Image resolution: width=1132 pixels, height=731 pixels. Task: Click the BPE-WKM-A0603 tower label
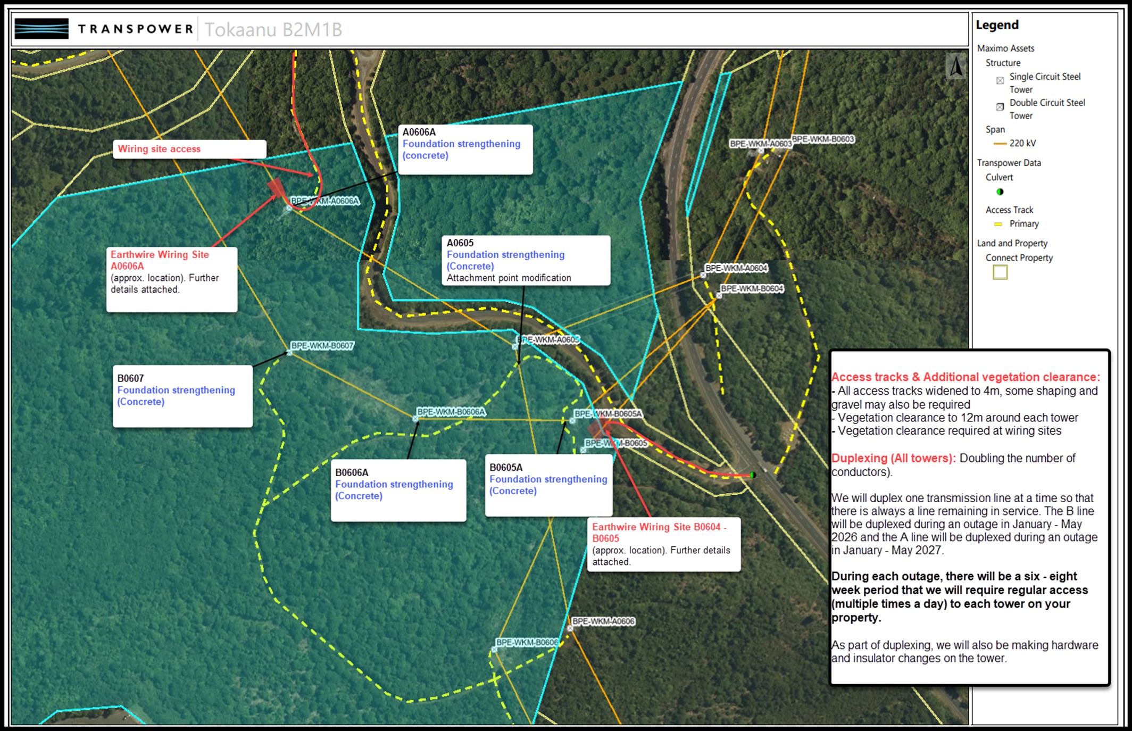pos(760,144)
